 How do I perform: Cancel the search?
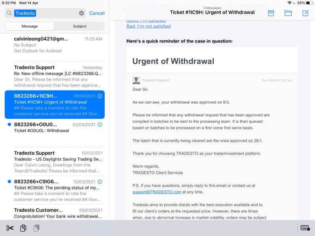pyautogui.click(x=97, y=13)
